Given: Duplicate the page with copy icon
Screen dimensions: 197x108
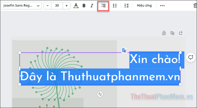Looking at the screenshot, I should (172, 33).
